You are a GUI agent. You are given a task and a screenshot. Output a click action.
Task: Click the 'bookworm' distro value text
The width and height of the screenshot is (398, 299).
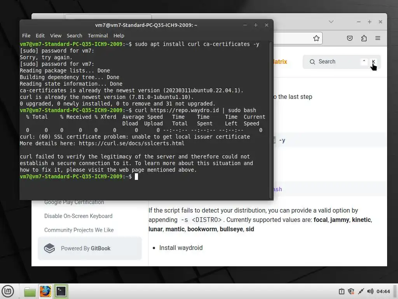tap(202, 229)
